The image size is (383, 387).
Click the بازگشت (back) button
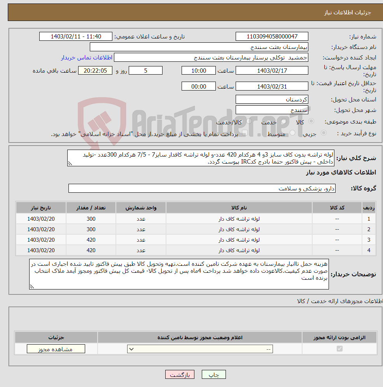pos(180,375)
